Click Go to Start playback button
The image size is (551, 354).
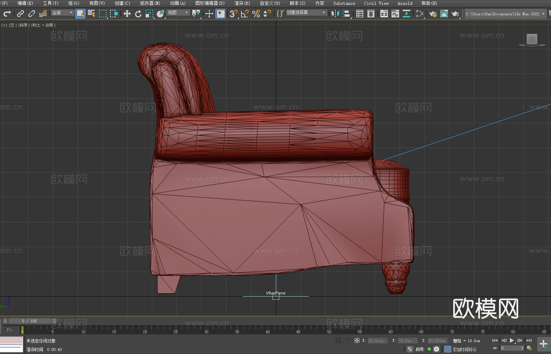pyautogui.click(x=495, y=340)
